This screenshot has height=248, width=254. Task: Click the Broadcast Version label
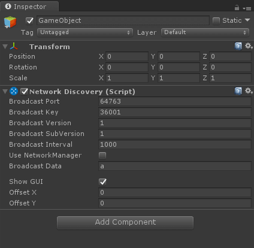(40, 123)
